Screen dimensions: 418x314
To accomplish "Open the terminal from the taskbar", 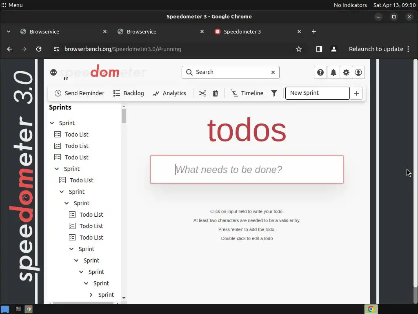I will point(18,309).
